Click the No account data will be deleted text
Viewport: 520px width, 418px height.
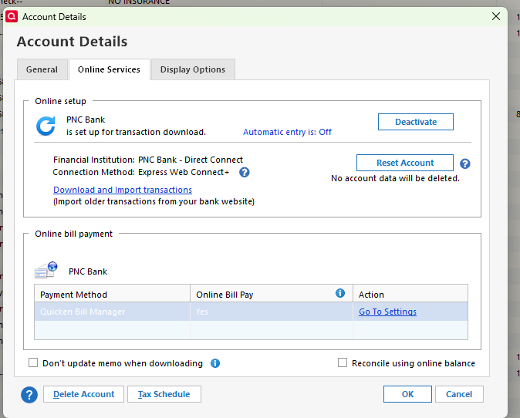[x=395, y=178]
